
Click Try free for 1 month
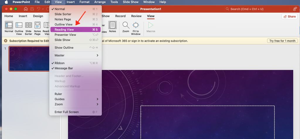point(282,41)
